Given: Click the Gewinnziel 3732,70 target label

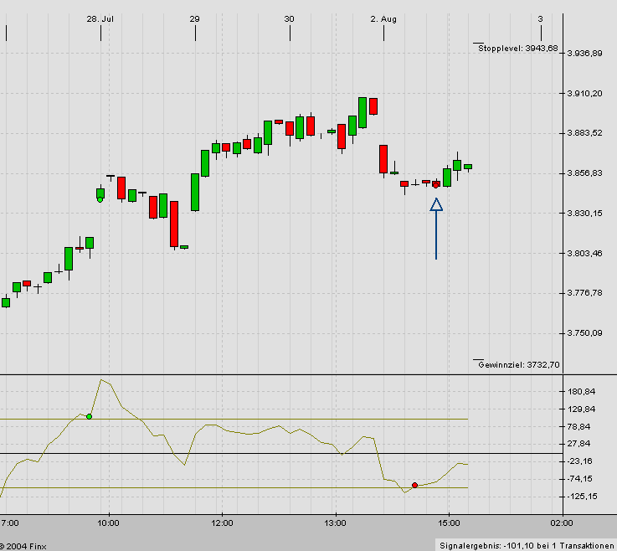Looking at the screenshot, I should point(517,364).
